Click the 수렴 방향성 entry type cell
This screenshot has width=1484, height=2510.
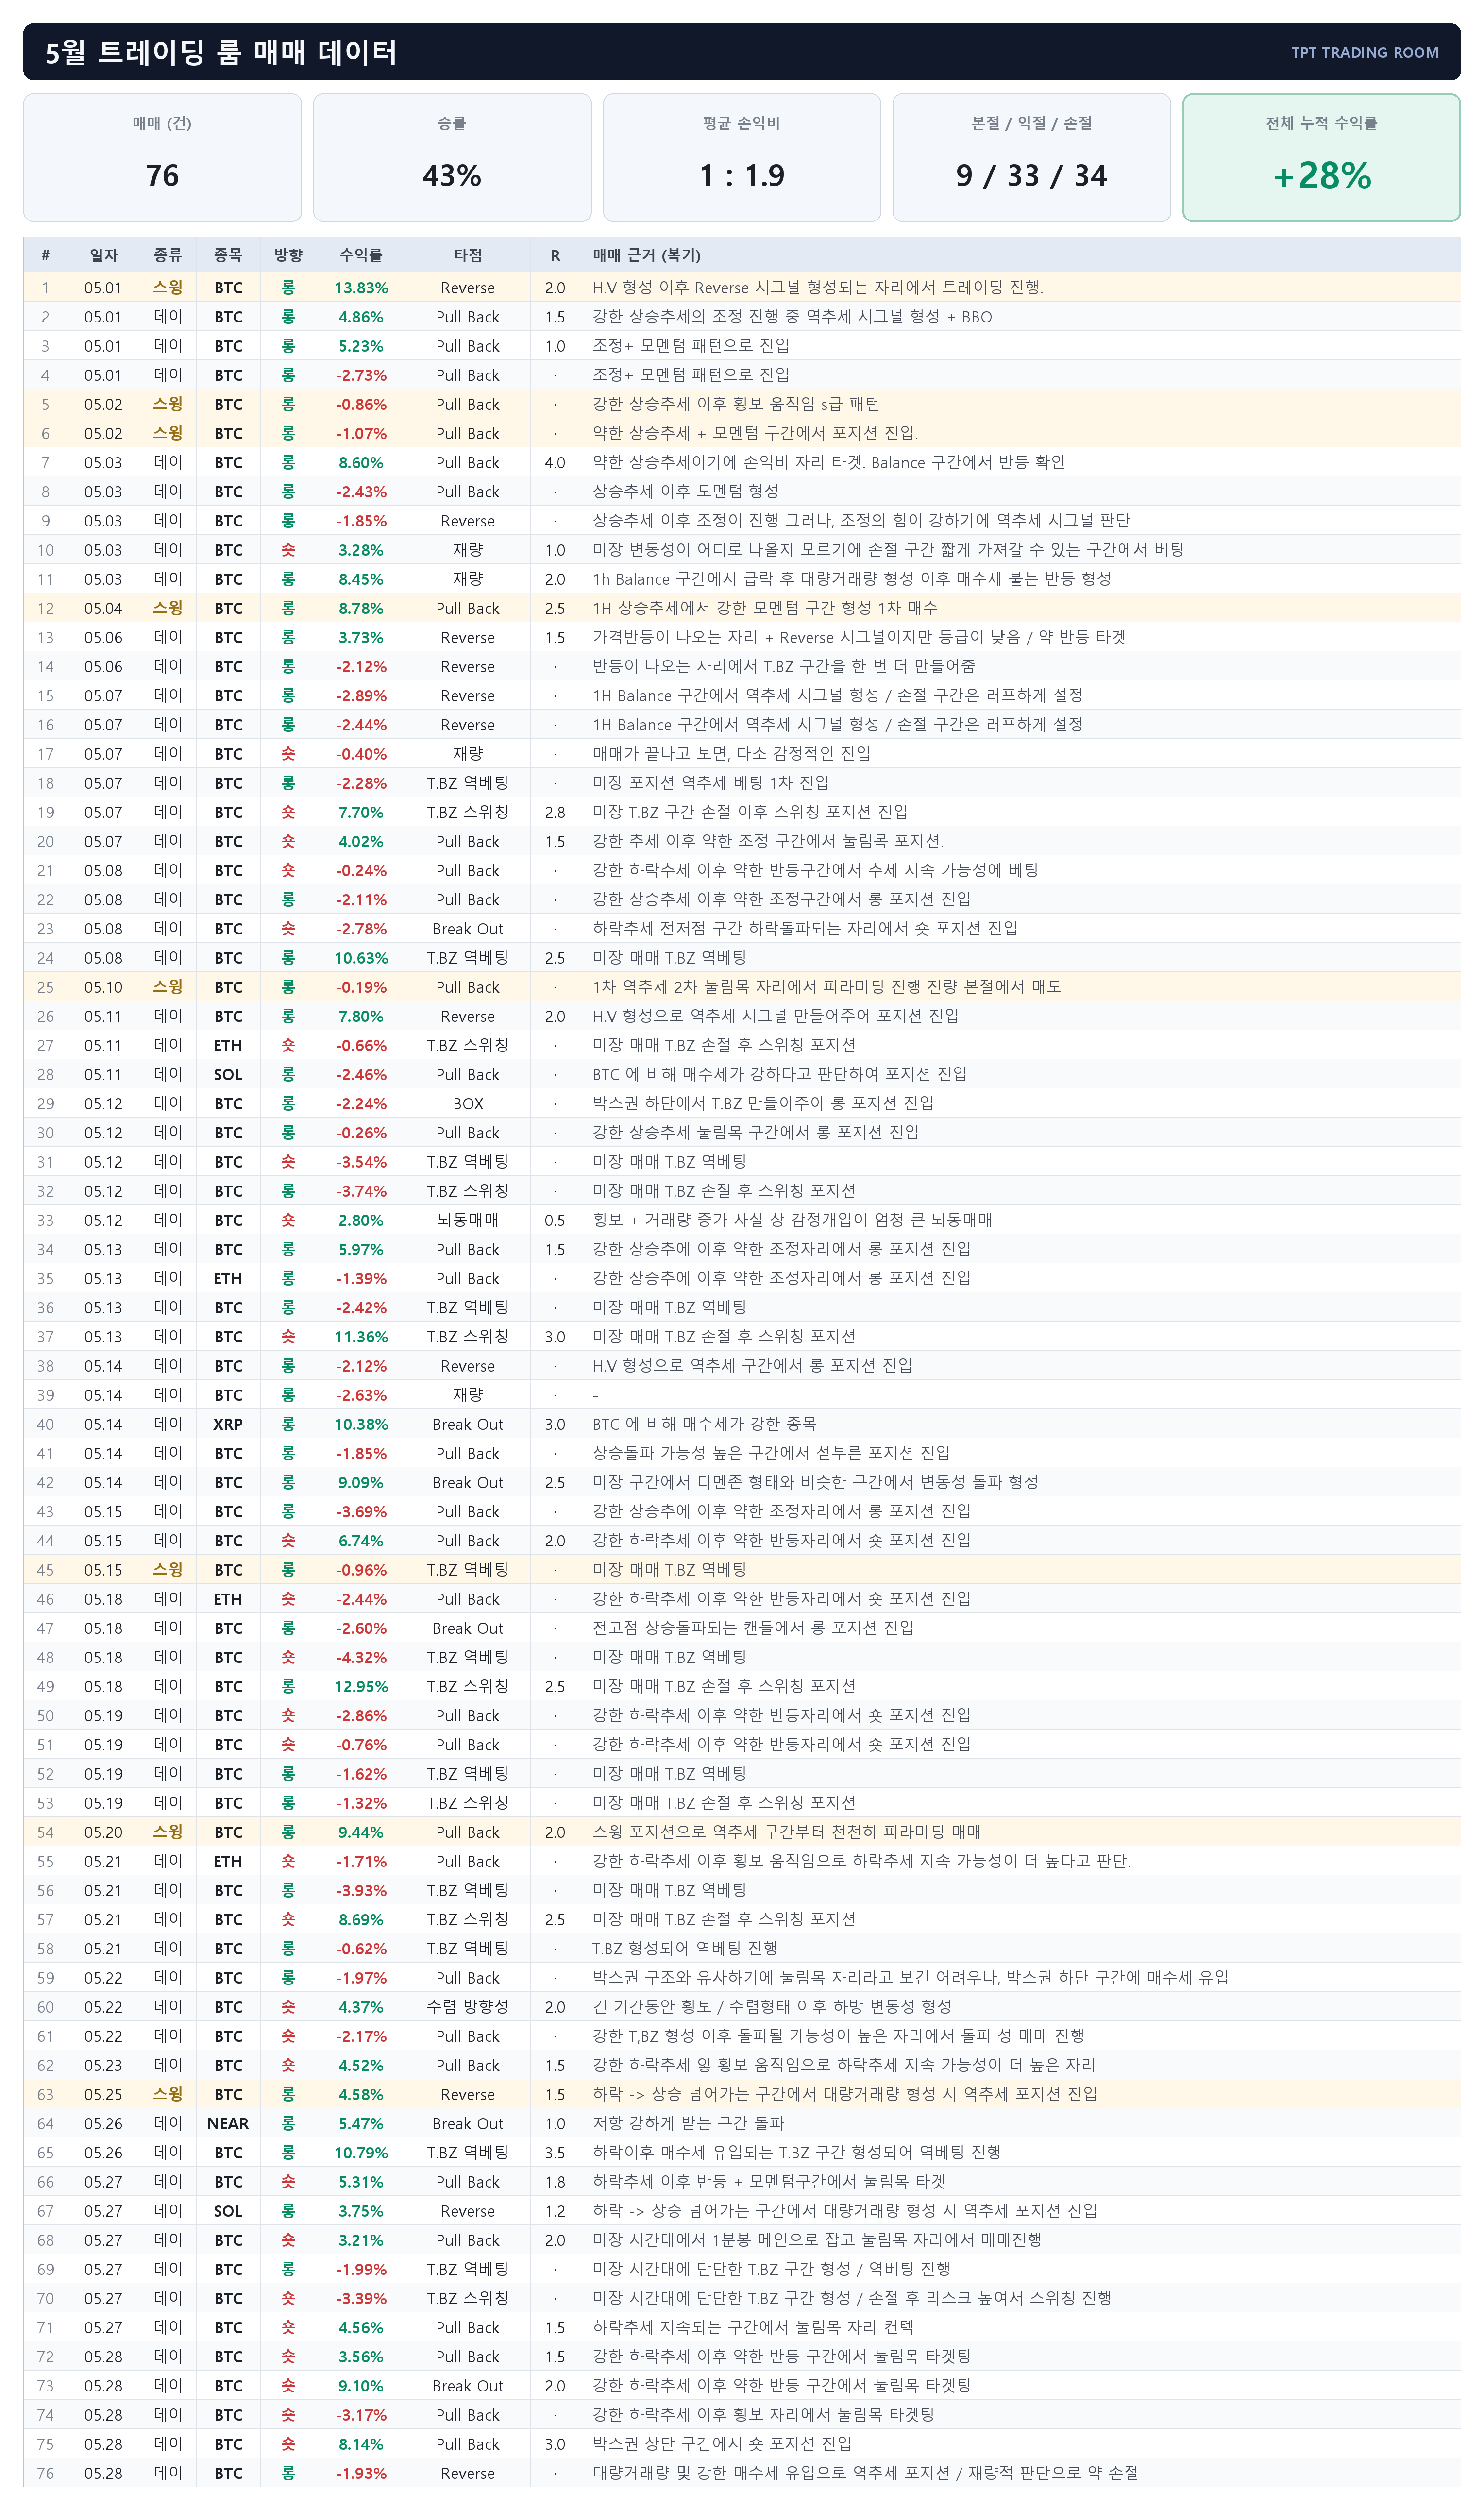[x=468, y=2007]
